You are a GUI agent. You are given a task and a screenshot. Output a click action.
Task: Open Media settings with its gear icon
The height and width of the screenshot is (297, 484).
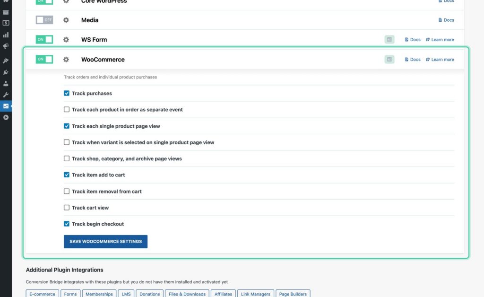point(66,20)
